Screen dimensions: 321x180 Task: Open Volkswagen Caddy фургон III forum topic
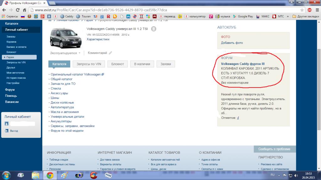243,64
